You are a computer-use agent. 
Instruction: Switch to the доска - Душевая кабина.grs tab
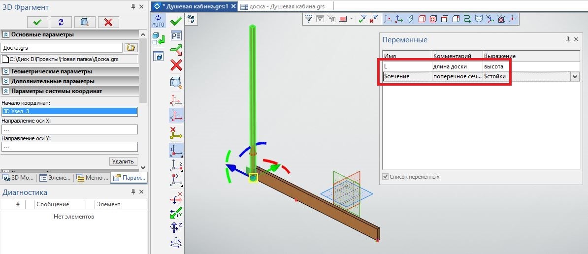283,6
